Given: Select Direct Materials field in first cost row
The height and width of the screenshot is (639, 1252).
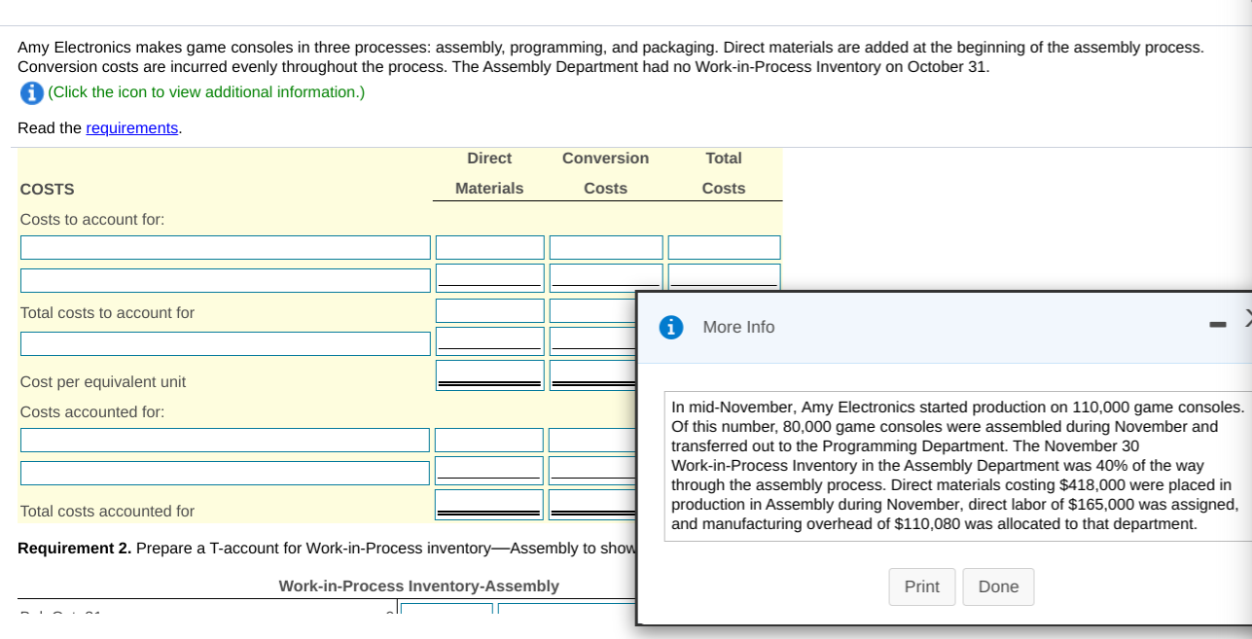Looking at the screenshot, I should (489, 247).
